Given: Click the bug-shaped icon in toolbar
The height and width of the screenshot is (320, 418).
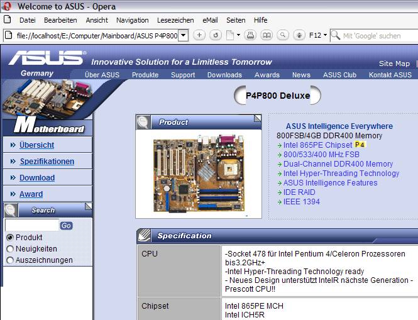Looking at the screenshot, I should pyautogui.click(x=299, y=35).
